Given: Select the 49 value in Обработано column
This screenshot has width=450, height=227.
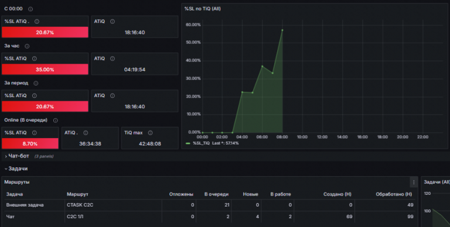Looking at the screenshot, I should (x=410, y=205).
